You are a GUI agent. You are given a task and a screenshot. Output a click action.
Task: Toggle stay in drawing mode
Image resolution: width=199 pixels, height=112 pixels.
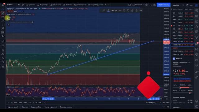point(3,54)
